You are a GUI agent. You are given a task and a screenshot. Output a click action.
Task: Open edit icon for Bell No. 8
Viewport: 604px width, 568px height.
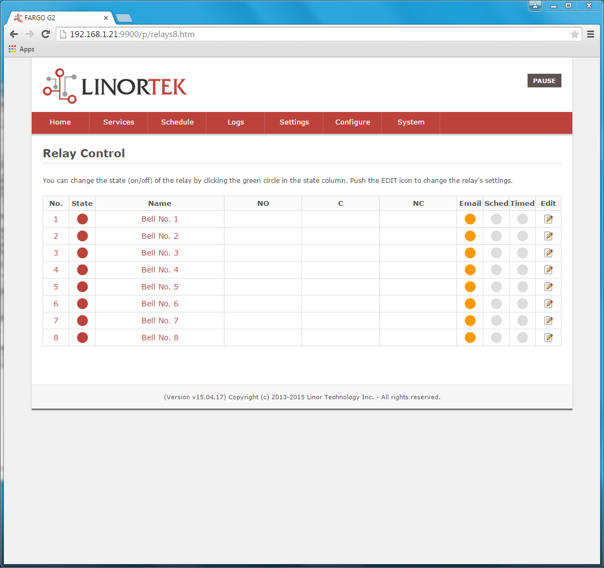coord(548,338)
